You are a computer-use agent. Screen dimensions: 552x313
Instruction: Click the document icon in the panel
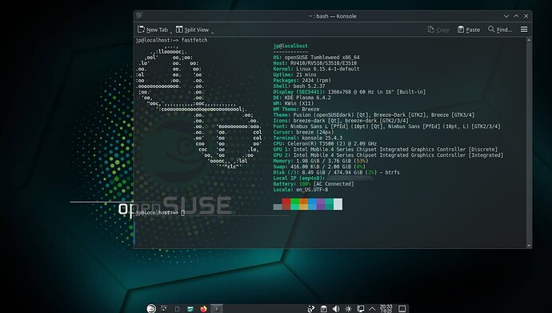click(x=178, y=309)
